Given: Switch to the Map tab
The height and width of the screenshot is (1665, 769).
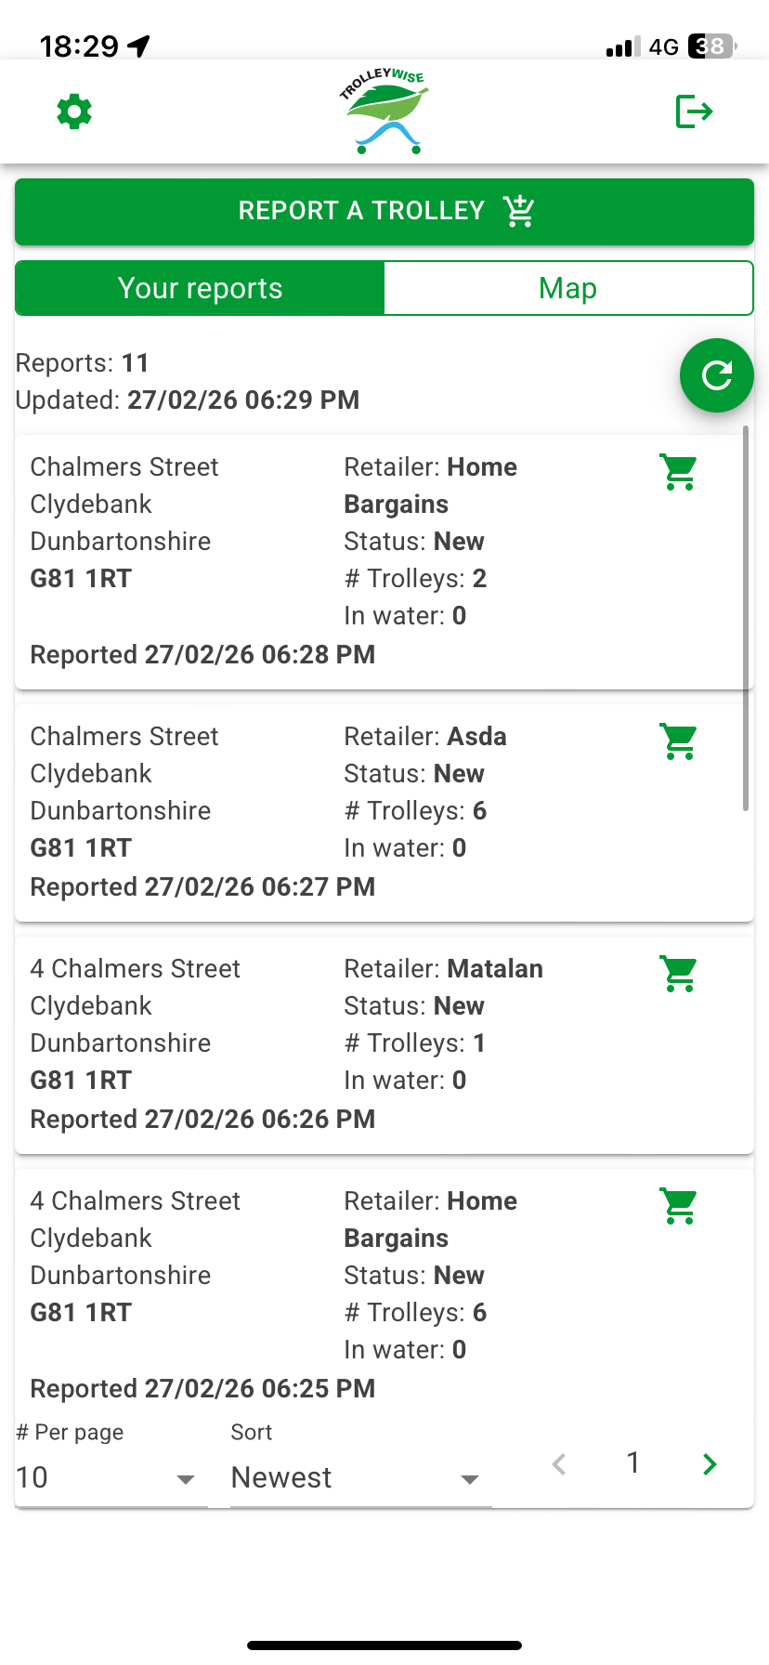Looking at the screenshot, I should coord(567,288).
